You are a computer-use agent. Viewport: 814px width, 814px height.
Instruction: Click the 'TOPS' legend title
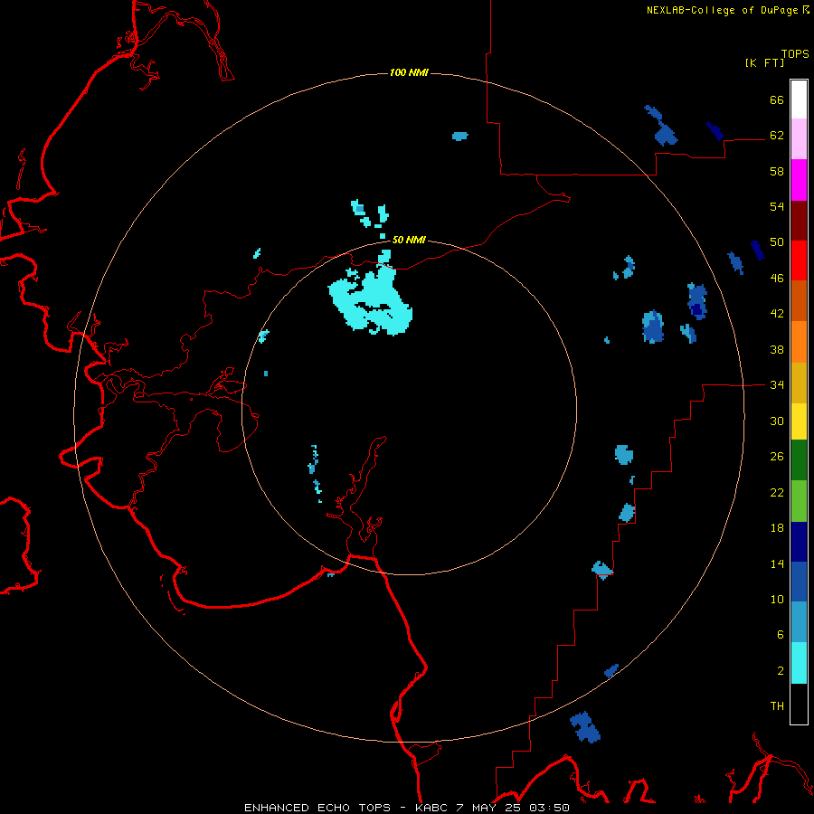click(795, 54)
